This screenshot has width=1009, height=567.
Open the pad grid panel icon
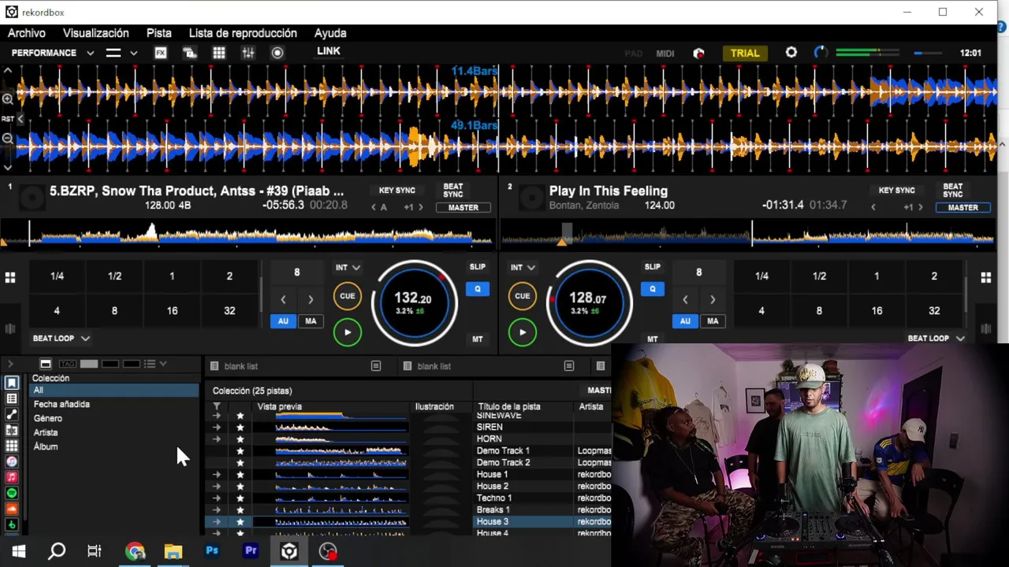pos(219,53)
